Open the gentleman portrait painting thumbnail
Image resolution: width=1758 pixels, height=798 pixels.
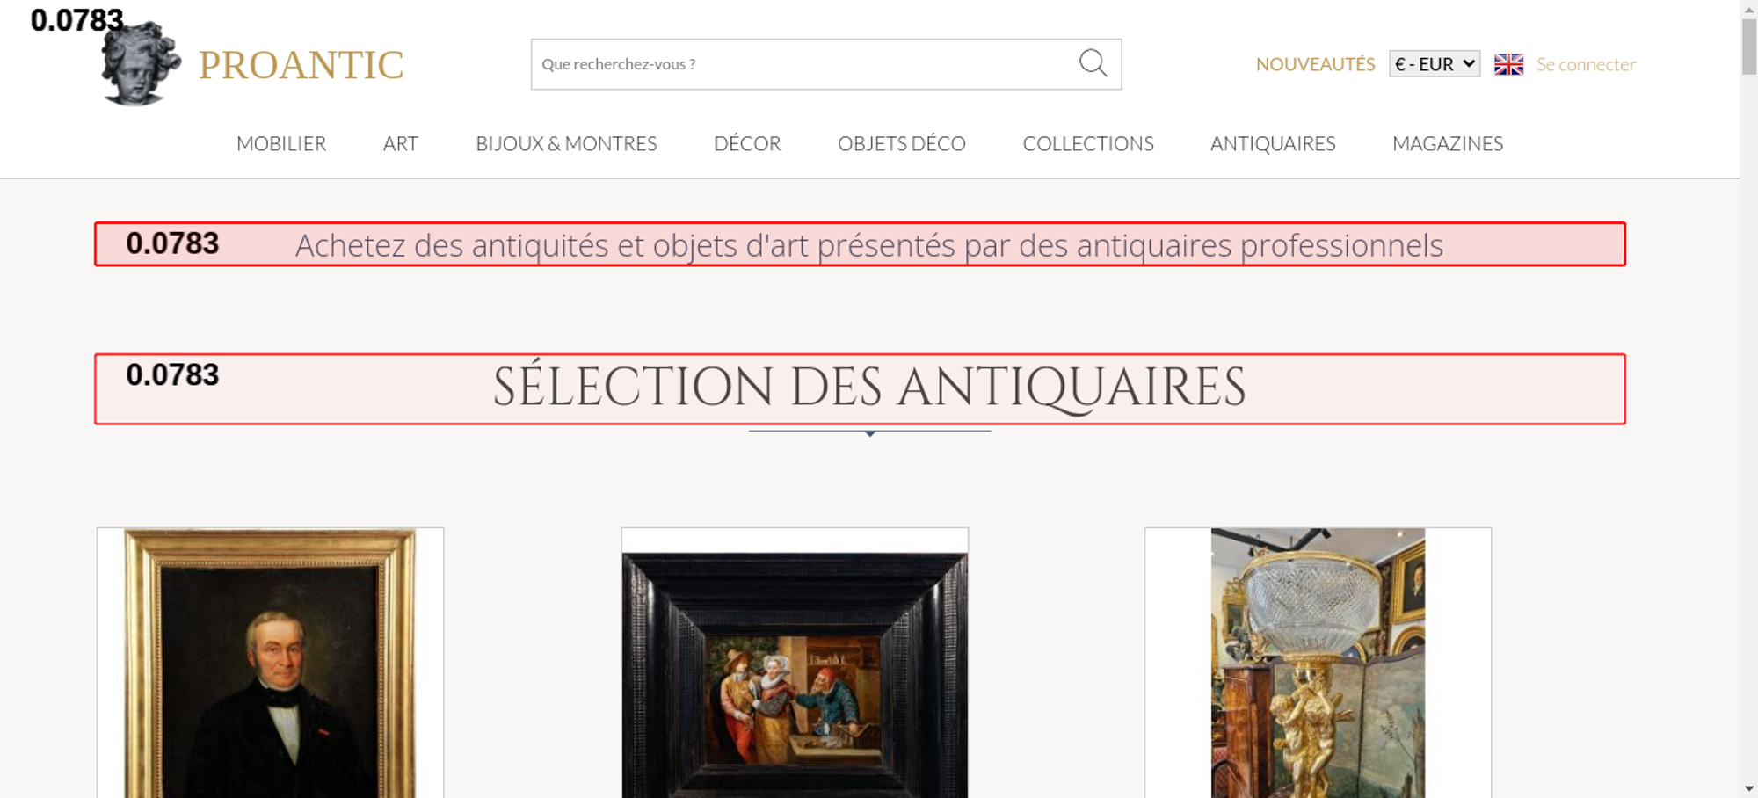pos(271,663)
